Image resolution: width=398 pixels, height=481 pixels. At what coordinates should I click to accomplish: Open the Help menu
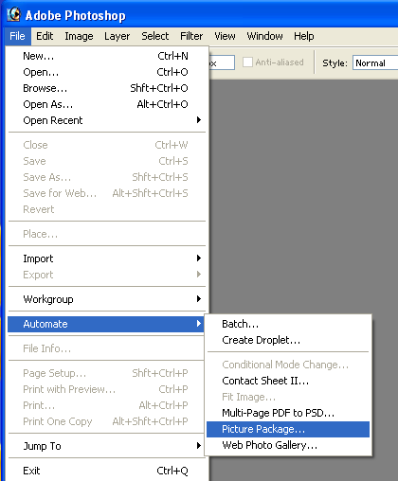pyautogui.click(x=304, y=36)
